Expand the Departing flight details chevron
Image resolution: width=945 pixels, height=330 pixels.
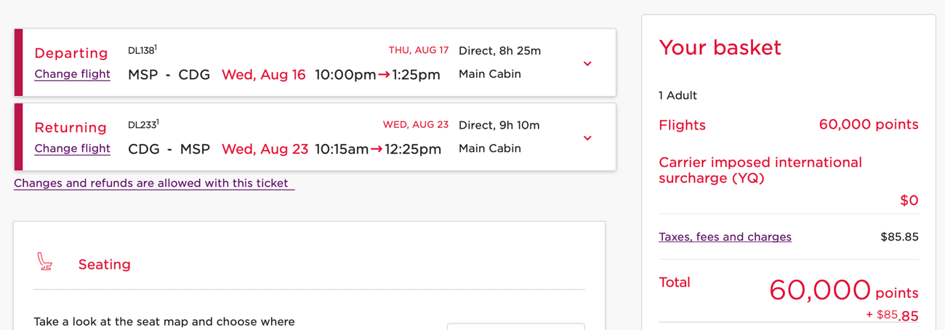click(587, 64)
